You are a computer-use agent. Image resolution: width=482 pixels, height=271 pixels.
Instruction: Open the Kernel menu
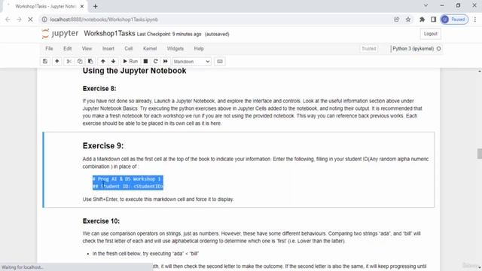(150, 48)
